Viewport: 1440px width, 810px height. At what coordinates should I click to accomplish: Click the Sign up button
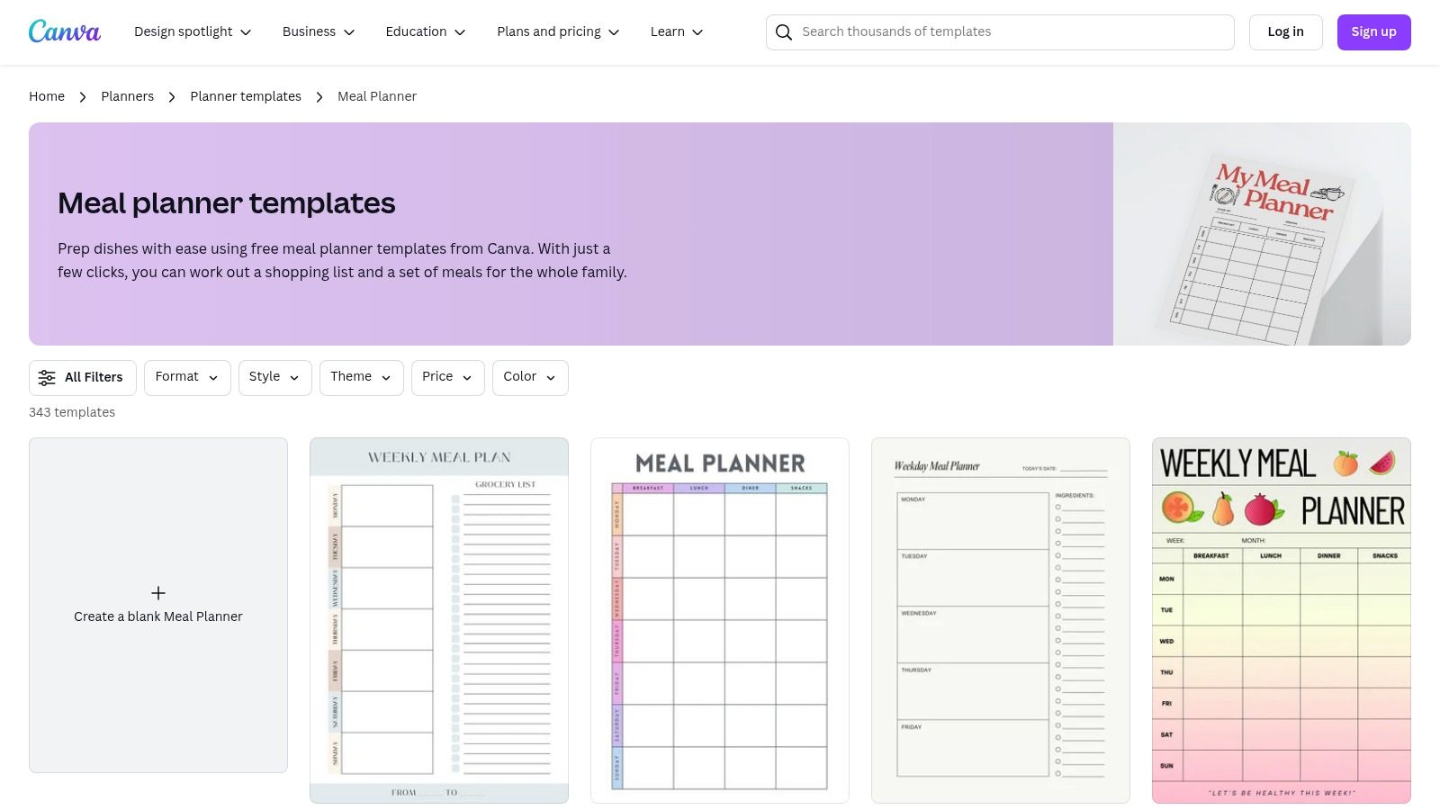(1373, 31)
